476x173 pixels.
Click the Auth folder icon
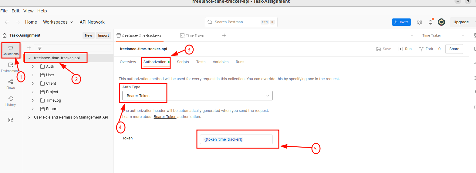pyautogui.click(x=42, y=67)
